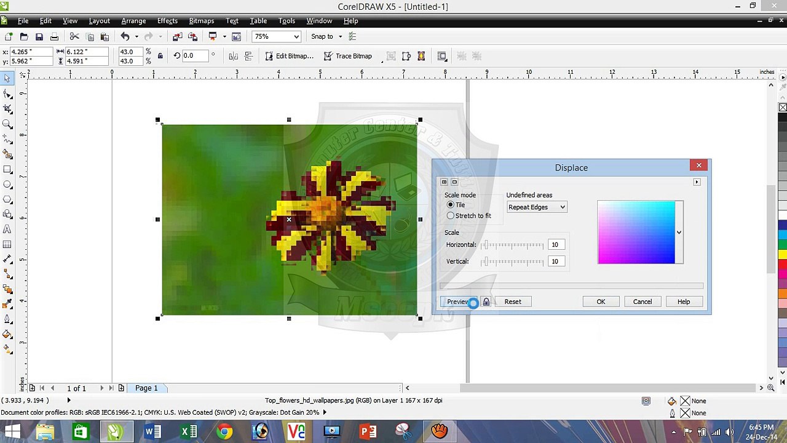Select the Shape tool
787x443 pixels.
(x=7, y=94)
